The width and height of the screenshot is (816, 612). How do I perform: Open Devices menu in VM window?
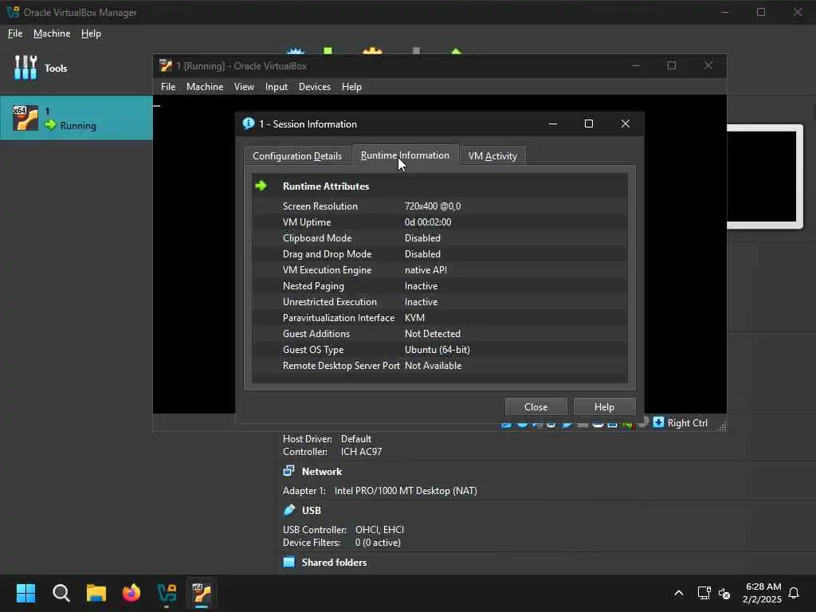click(314, 86)
